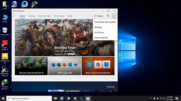This screenshot has height=101, width=181.
Task: Click the Office app icon in productive tile
Action: (98, 65)
